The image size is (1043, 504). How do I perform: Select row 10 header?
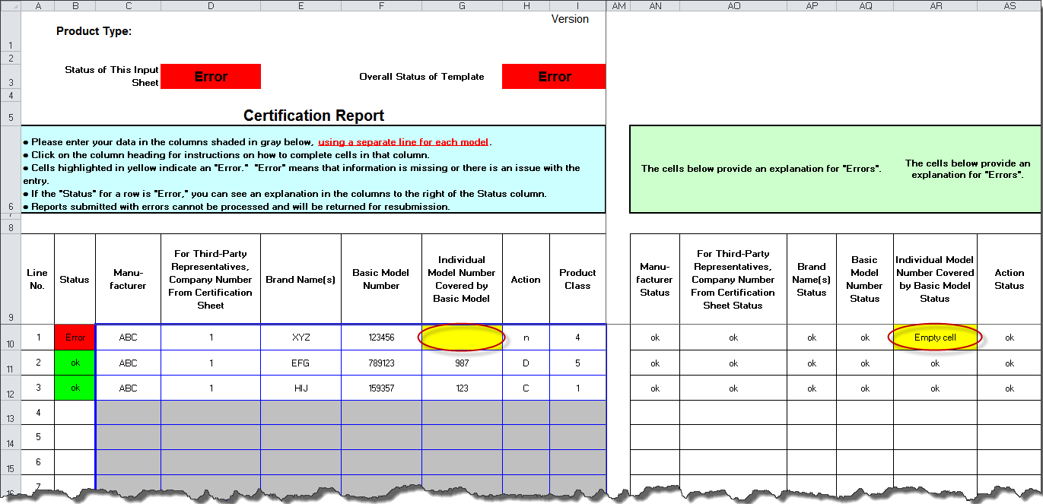click(x=10, y=338)
